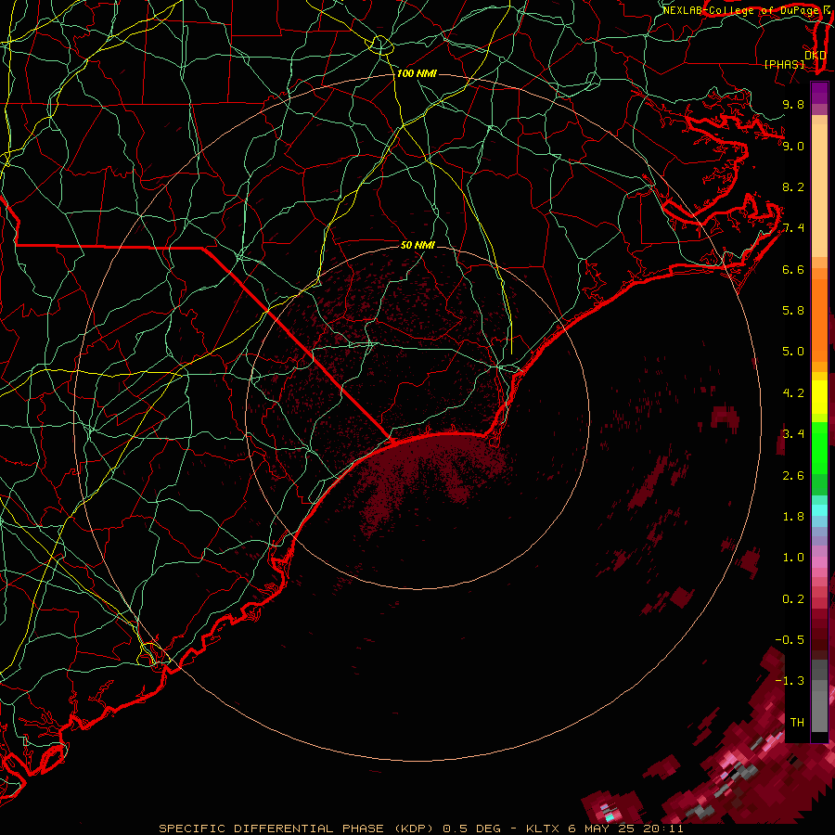Viewport: 835px width, 835px height.
Task: Pick the cyan color bar segment
Action: coord(819,510)
